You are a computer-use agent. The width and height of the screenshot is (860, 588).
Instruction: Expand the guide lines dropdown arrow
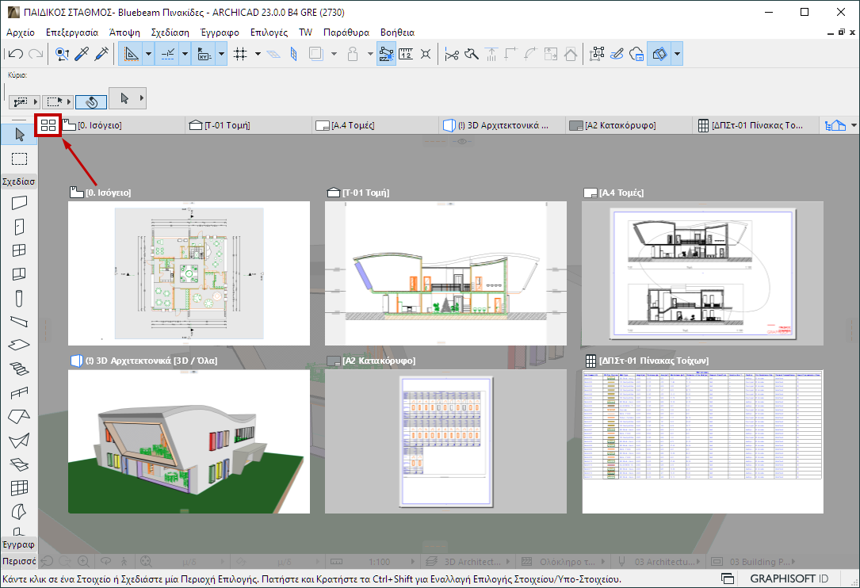click(148, 54)
